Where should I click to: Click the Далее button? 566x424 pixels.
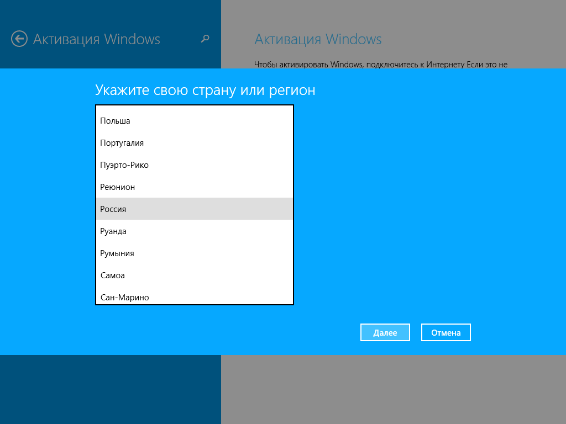click(385, 332)
